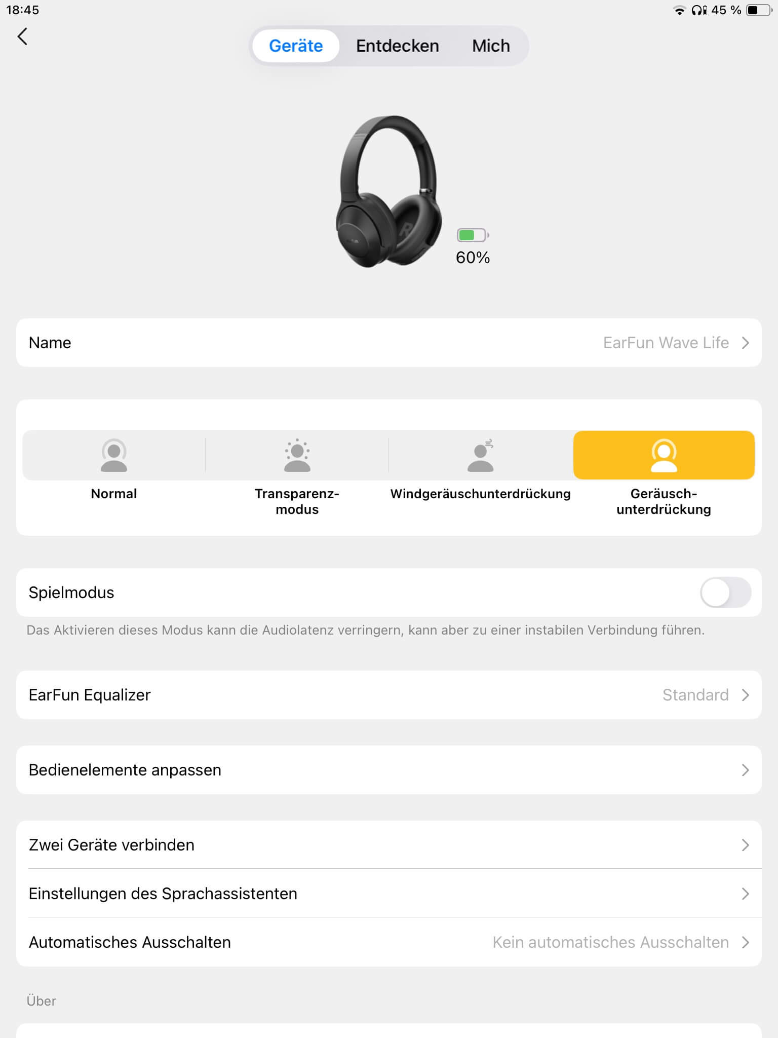
Task: Select the Geräte tab
Action: (296, 46)
